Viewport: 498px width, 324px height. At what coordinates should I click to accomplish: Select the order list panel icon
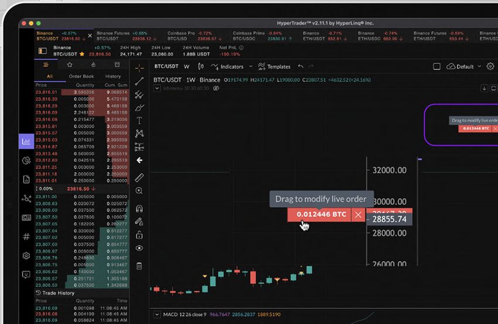tap(46, 65)
